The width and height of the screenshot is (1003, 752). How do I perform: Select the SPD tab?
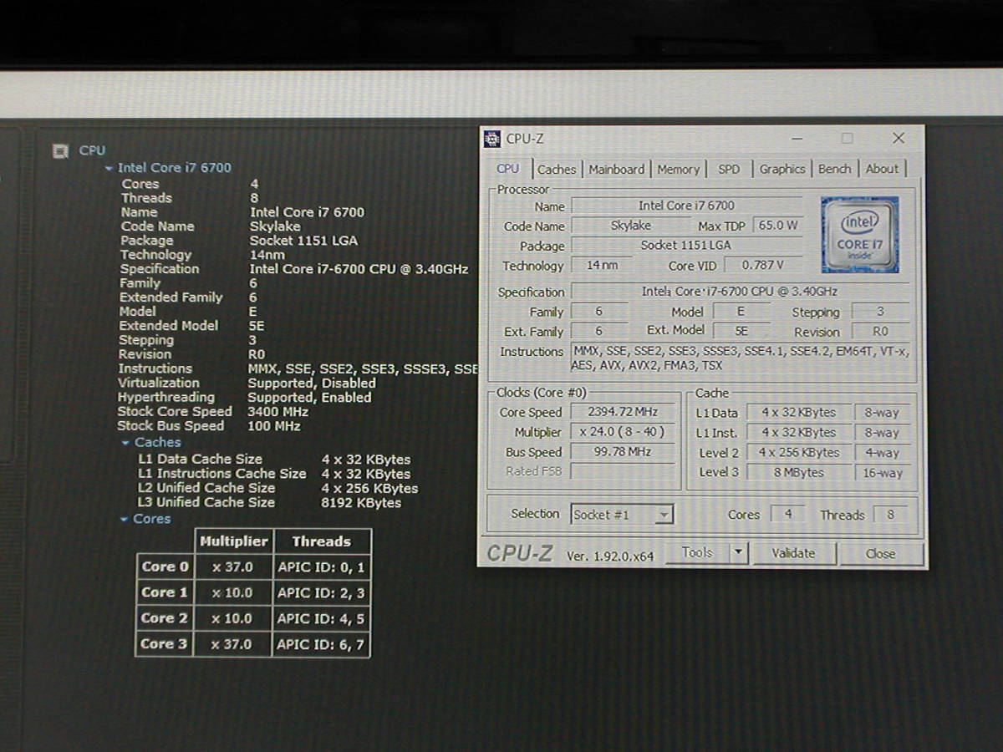(729, 169)
